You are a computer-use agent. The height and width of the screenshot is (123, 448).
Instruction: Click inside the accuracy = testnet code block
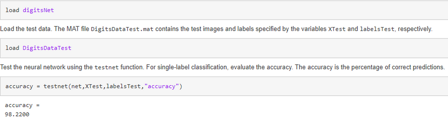224,86
